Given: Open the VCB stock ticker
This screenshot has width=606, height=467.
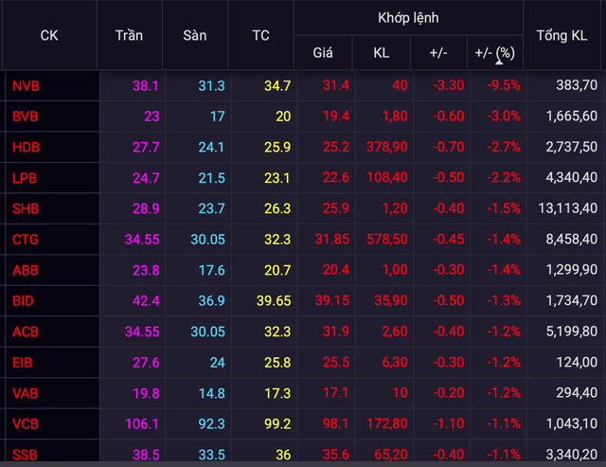Looking at the screenshot, I should pos(26,424).
